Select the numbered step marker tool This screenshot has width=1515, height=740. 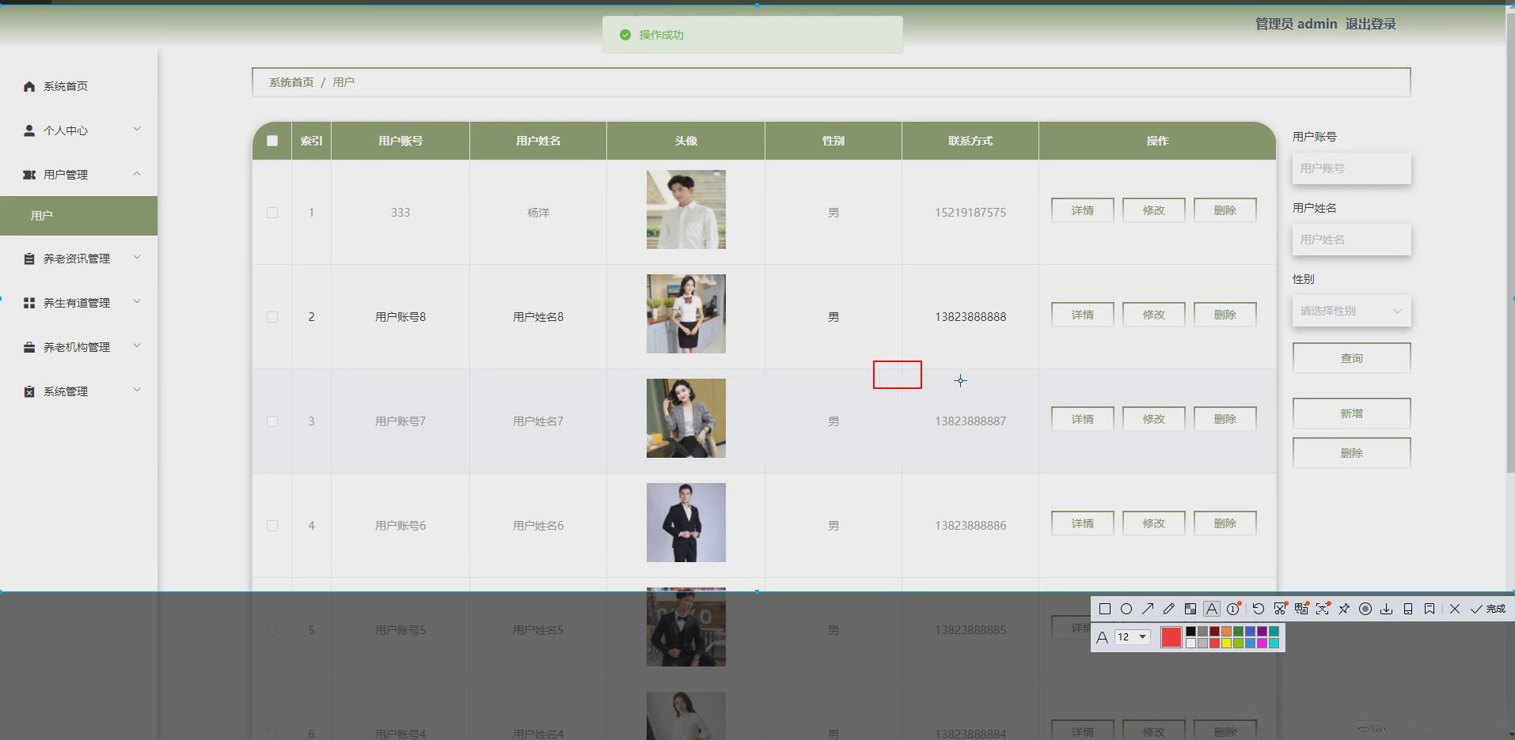pyautogui.click(x=1233, y=609)
